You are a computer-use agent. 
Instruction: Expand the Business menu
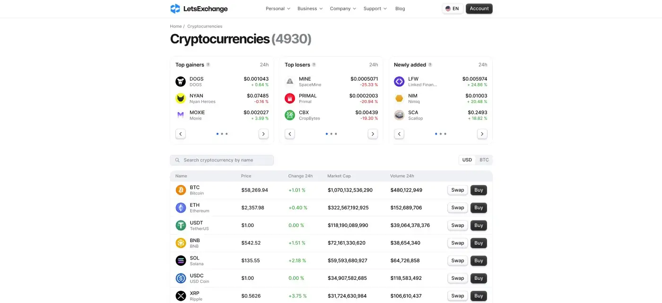pos(310,8)
